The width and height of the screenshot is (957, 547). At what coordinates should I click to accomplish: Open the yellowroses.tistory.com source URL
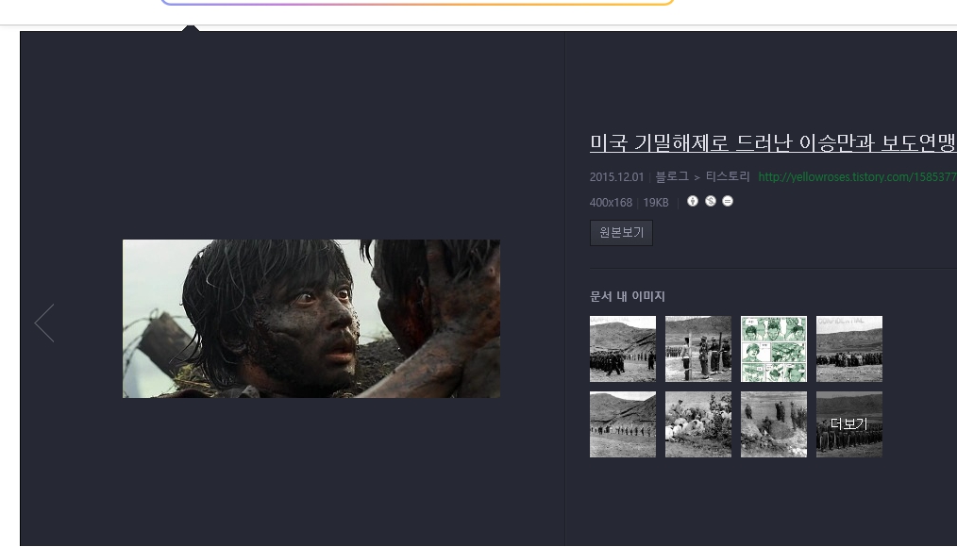point(857,177)
